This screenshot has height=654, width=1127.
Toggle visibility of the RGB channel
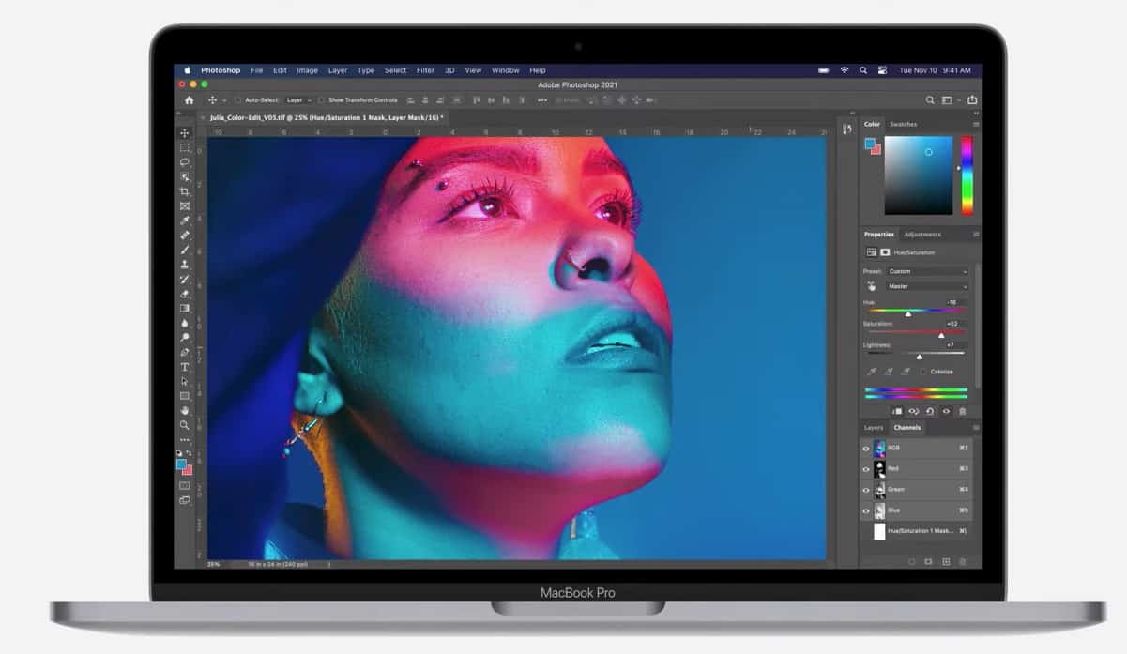866,449
